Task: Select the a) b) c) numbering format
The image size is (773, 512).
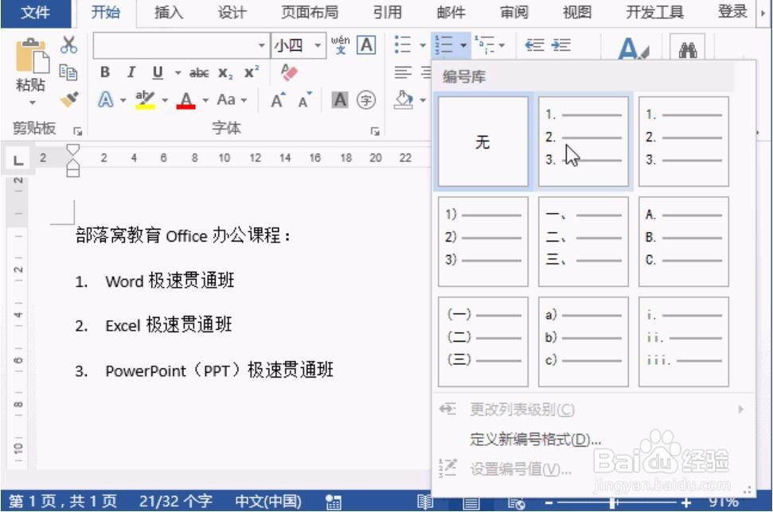Action: tap(584, 342)
